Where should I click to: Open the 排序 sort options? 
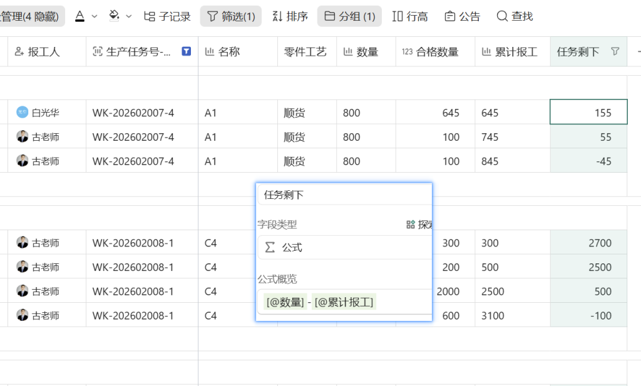pyautogui.click(x=290, y=16)
